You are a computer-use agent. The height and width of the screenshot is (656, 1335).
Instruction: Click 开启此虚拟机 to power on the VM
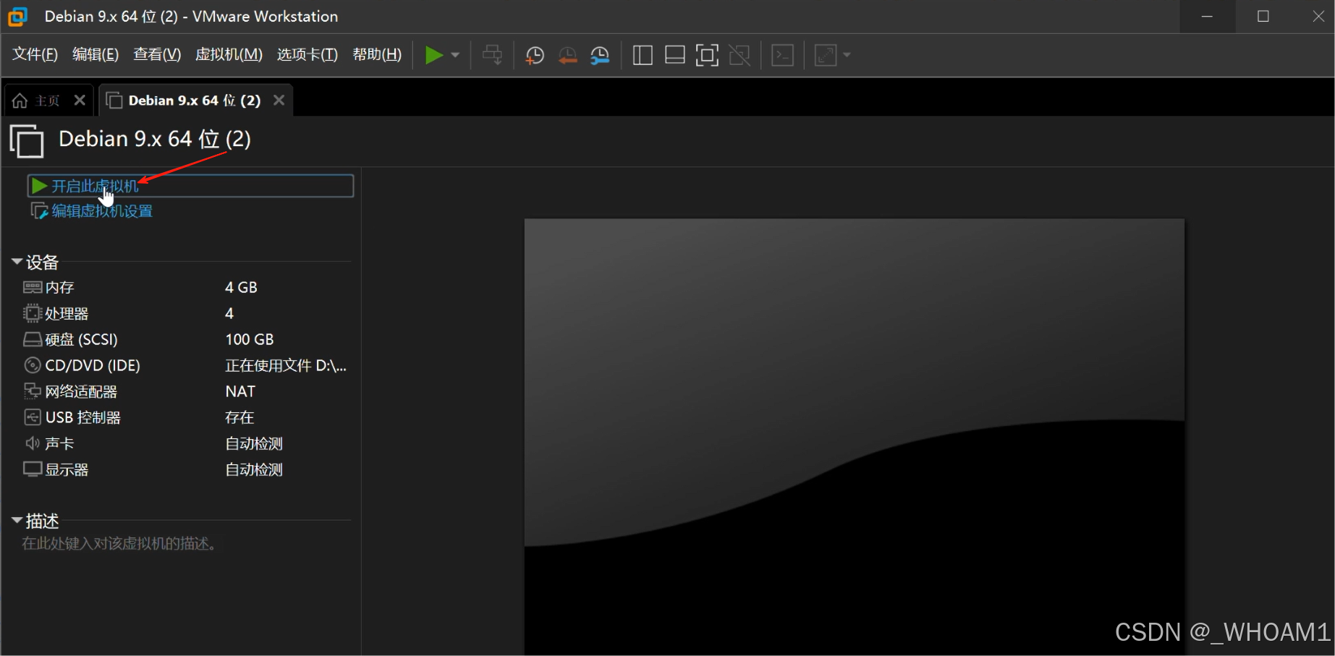click(x=190, y=186)
